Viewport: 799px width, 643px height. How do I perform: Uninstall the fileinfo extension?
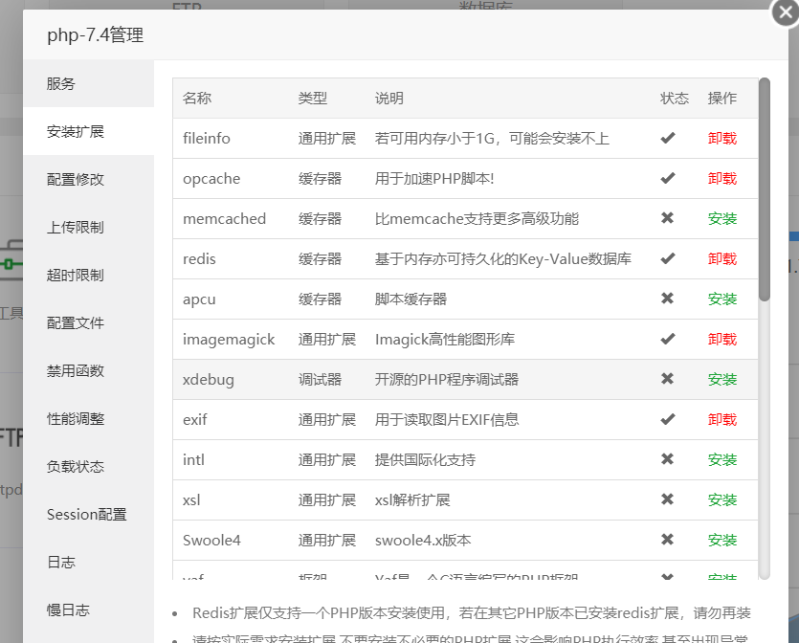point(722,138)
